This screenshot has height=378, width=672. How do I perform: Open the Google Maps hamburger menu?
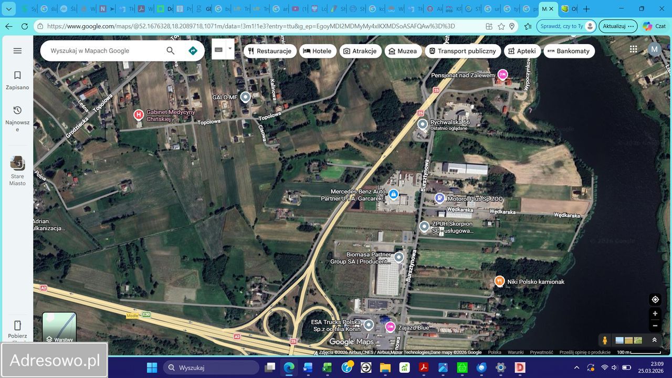[x=17, y=50]
